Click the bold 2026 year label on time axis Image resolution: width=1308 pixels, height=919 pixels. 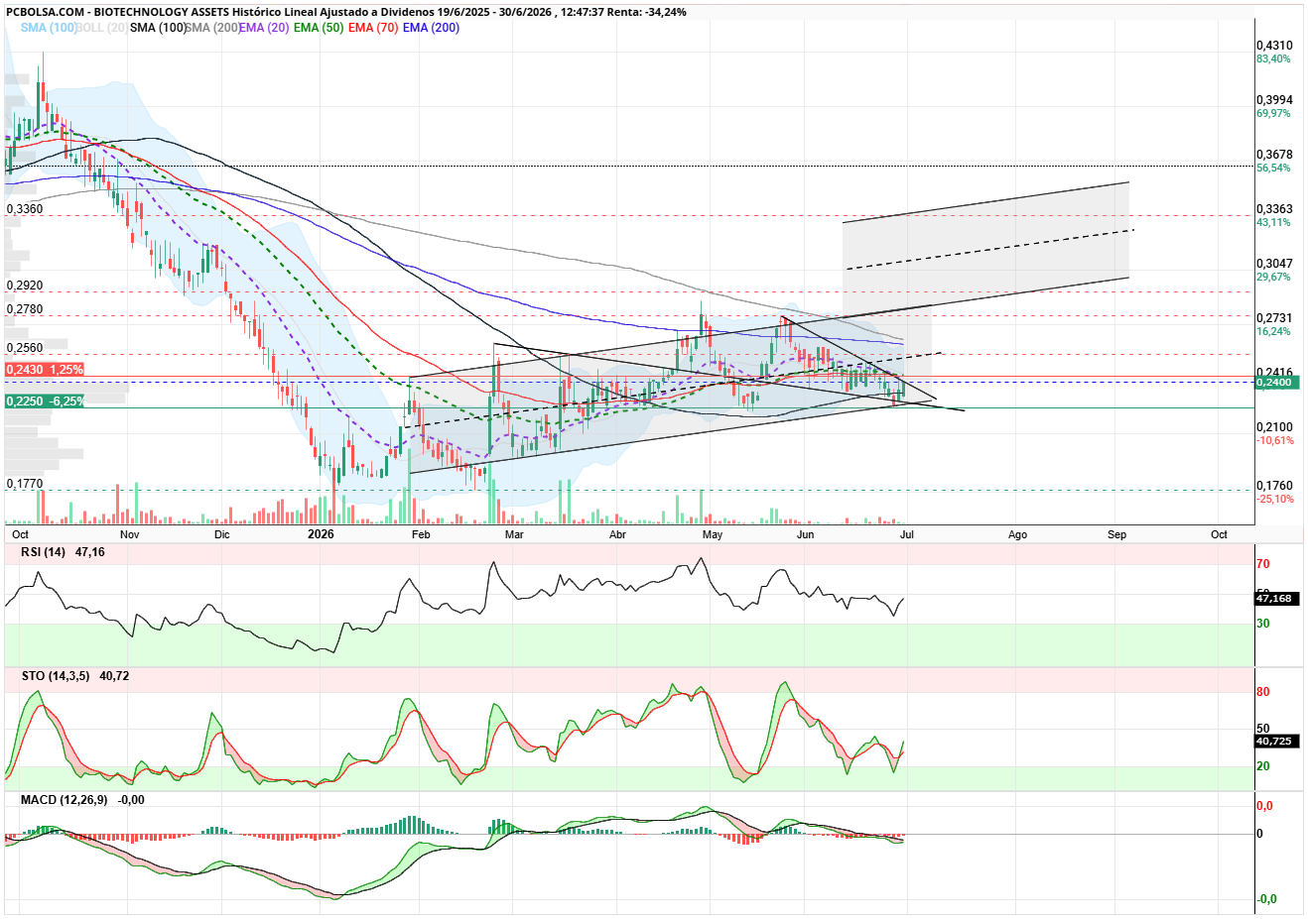coord(321,534)
